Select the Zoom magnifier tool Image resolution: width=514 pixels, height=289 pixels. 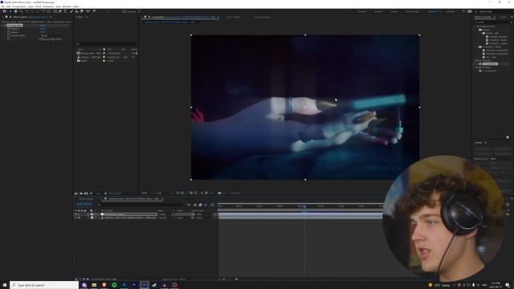(x=21, y=11)
